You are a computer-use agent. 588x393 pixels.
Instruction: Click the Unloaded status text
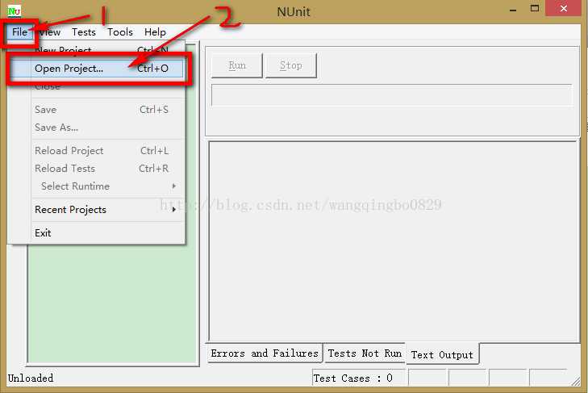[31, 378]
